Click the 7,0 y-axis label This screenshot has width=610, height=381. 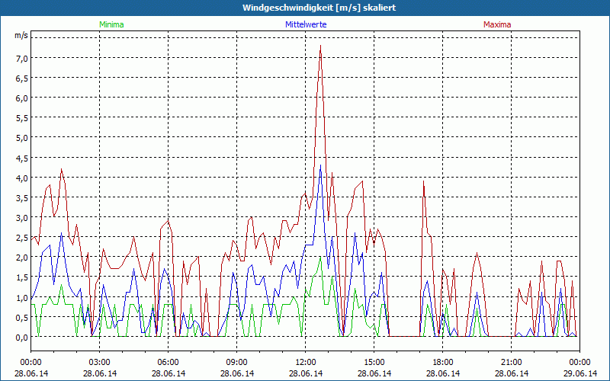22,59
